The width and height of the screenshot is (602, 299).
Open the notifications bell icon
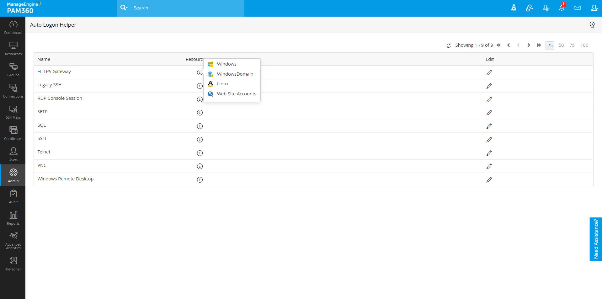pos(562,8)
